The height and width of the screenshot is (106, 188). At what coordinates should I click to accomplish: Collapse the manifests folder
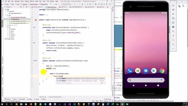(6, 11)
